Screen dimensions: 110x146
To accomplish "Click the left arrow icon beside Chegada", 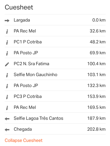I will pos(7,130).
